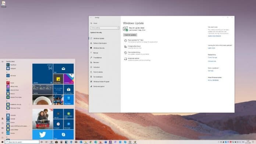Image resolution: width=256 pixels, height=144 pixels.
Task: Click the taskbar search box
Action: 22,142
